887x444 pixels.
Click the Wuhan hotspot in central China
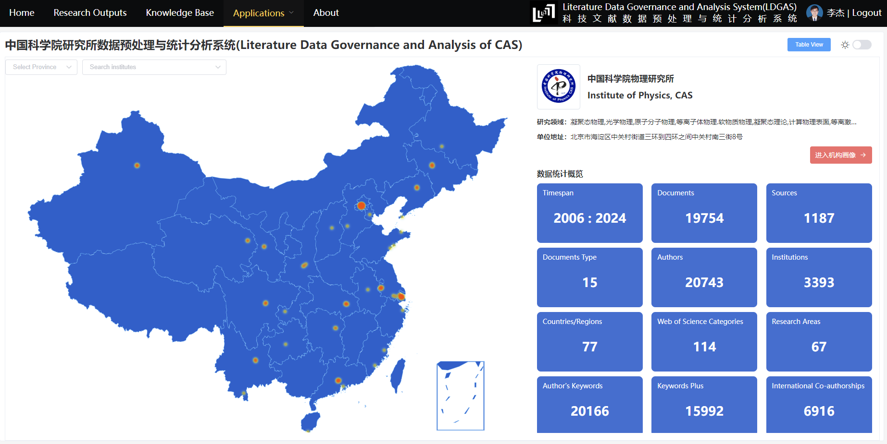tap(346, 304)
